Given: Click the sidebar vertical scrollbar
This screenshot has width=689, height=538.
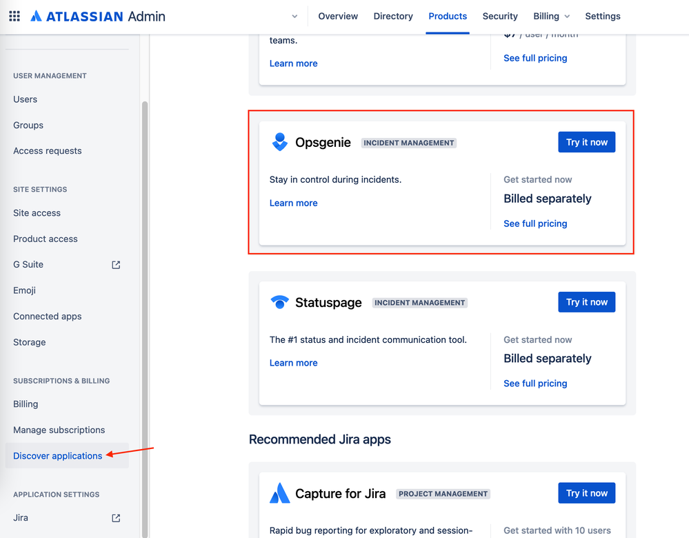Looking at the screenshot, I should (145, 319).
